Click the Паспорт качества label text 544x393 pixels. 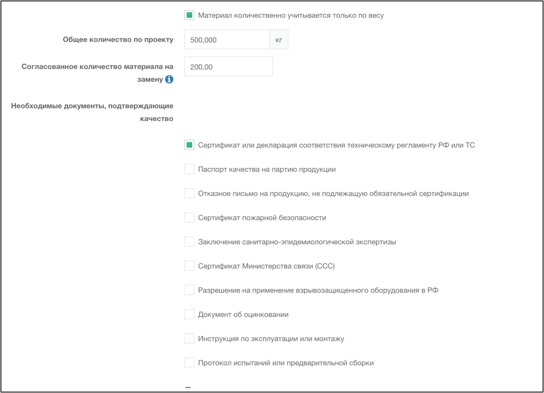coord(267,169)
